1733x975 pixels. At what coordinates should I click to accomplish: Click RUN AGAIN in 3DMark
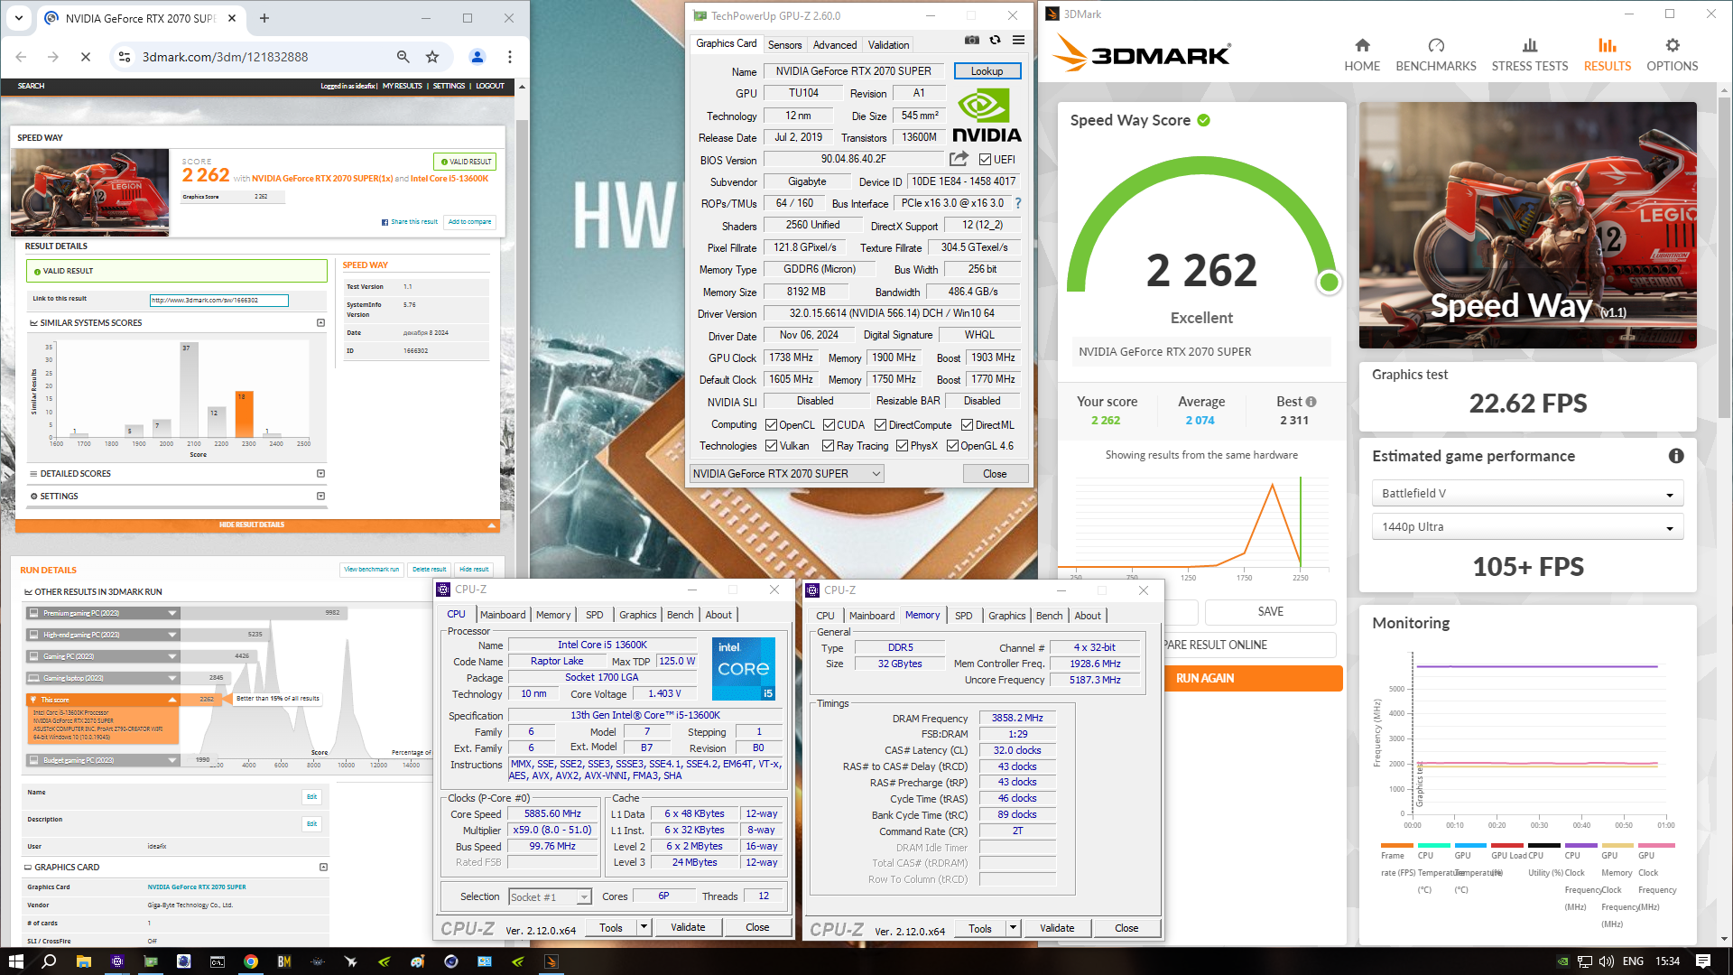[x=1205, y=678]
